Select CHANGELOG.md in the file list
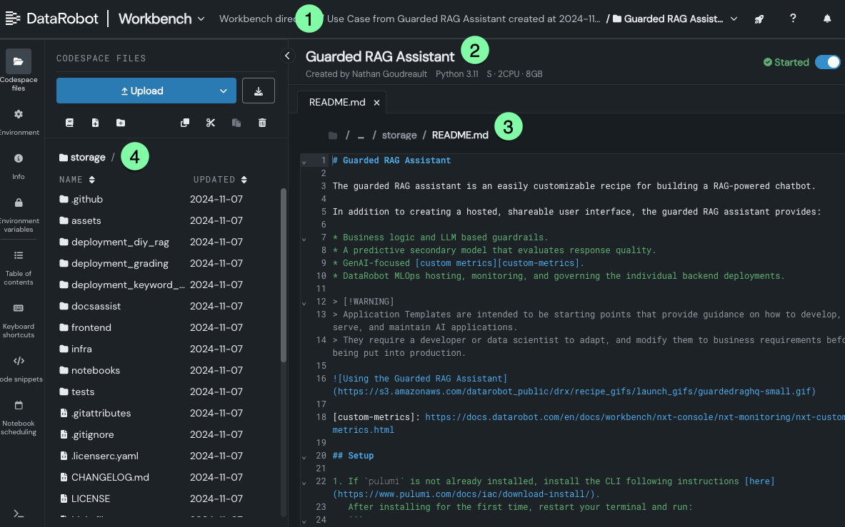The height and width of the screenshot is (527, 845). tap(109, 477)
